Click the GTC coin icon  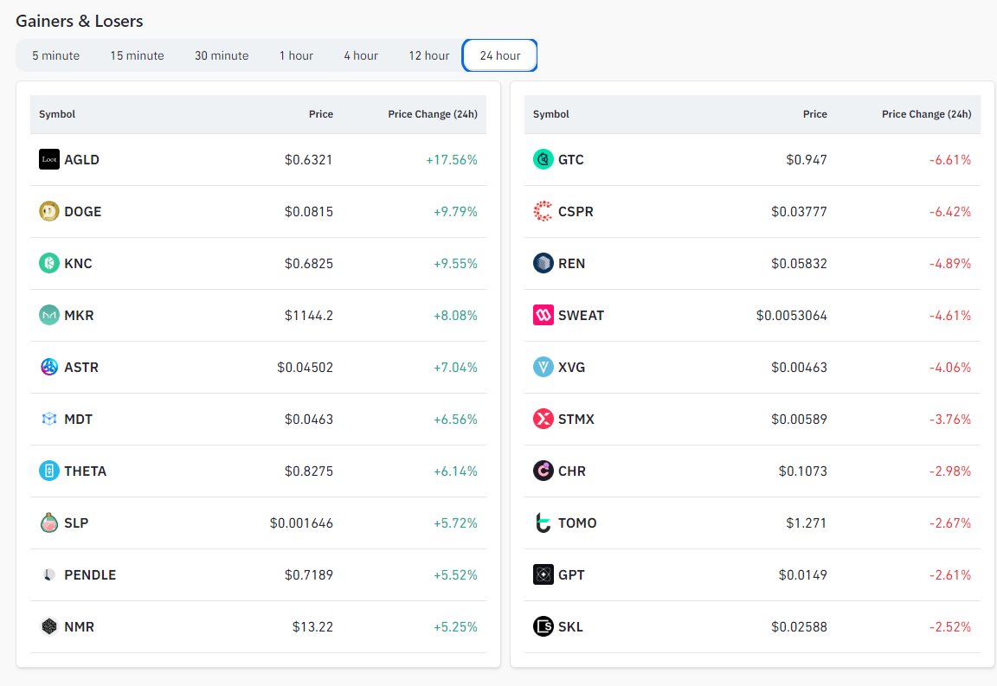543,159
